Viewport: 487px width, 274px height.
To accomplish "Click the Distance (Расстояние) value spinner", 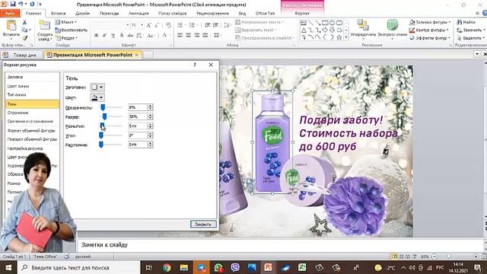I will pyautogui.click(x=150, y=145).
